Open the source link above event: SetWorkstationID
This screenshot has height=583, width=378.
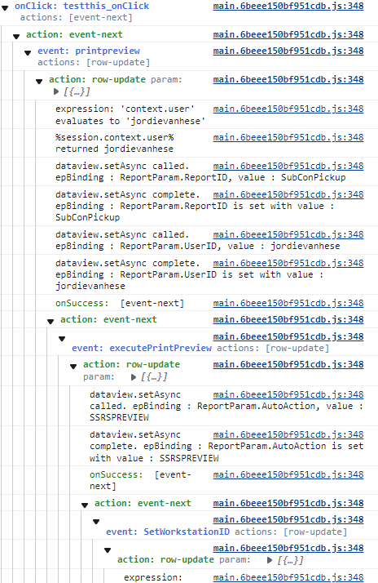pyautogui.click(x=288, y=520)
